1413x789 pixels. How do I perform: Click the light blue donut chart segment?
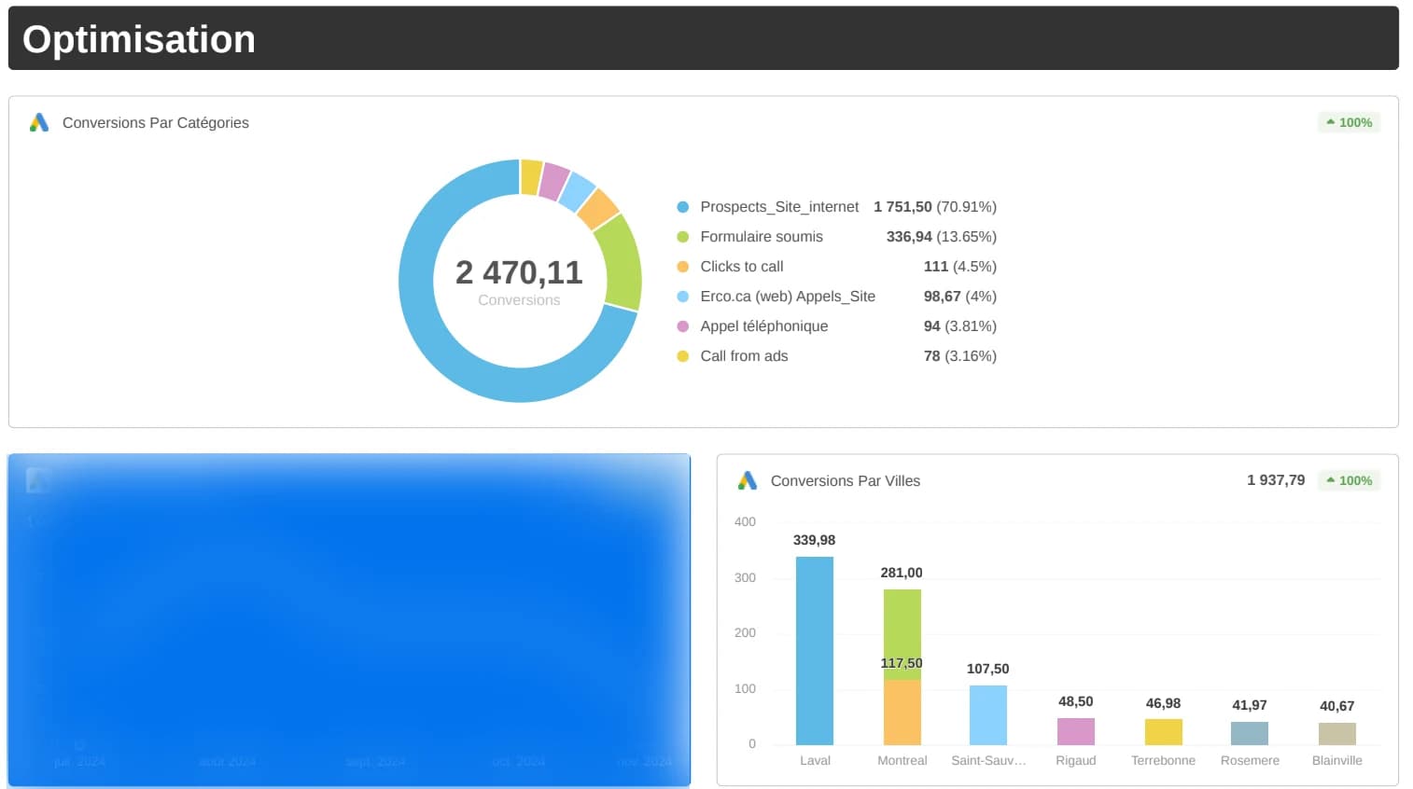(x=578, y=191)
